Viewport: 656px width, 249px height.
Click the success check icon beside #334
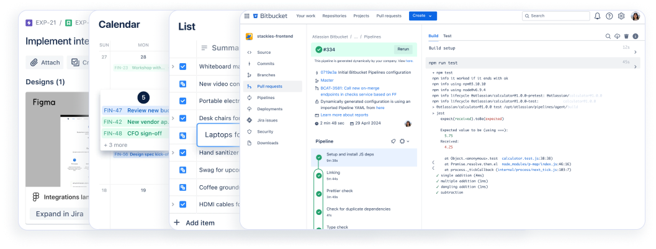pyautogui.click(x=319, y=49)
